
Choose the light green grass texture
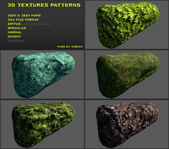pos(43,124)
